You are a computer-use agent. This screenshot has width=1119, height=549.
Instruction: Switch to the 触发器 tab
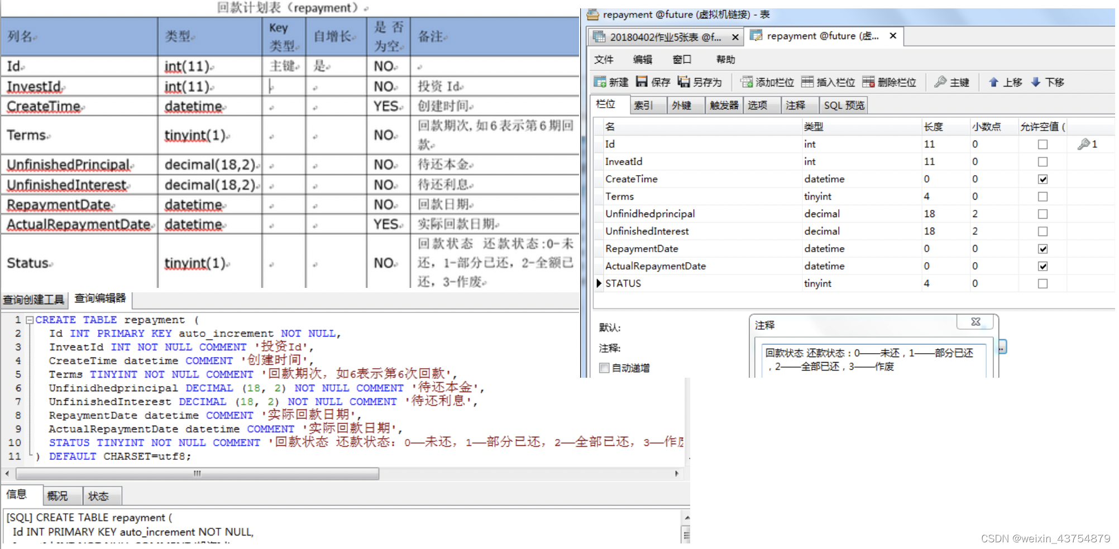tap(724, 105)
